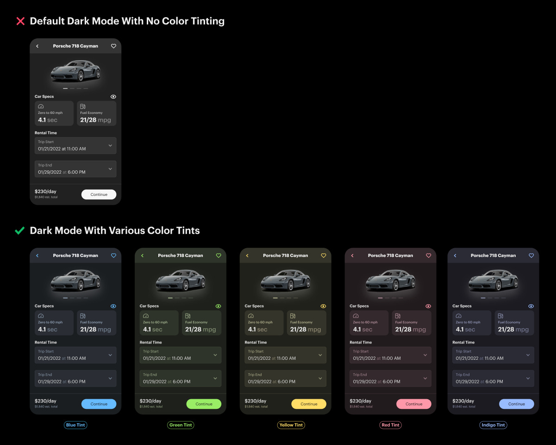This screenshot has width=556, height=445.
Task: Click fuel pump icon in Indigo Tint mockup
Action: click(500, 316)
